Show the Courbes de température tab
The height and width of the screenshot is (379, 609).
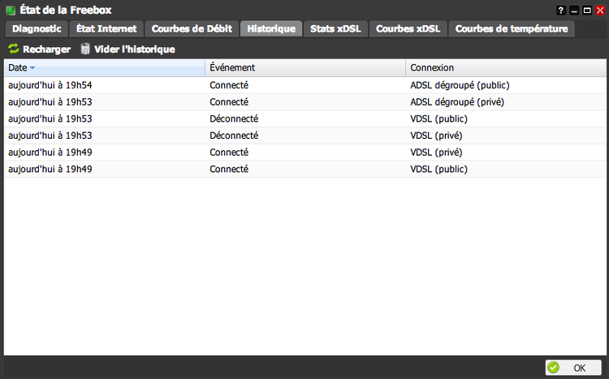click(512, 28)
